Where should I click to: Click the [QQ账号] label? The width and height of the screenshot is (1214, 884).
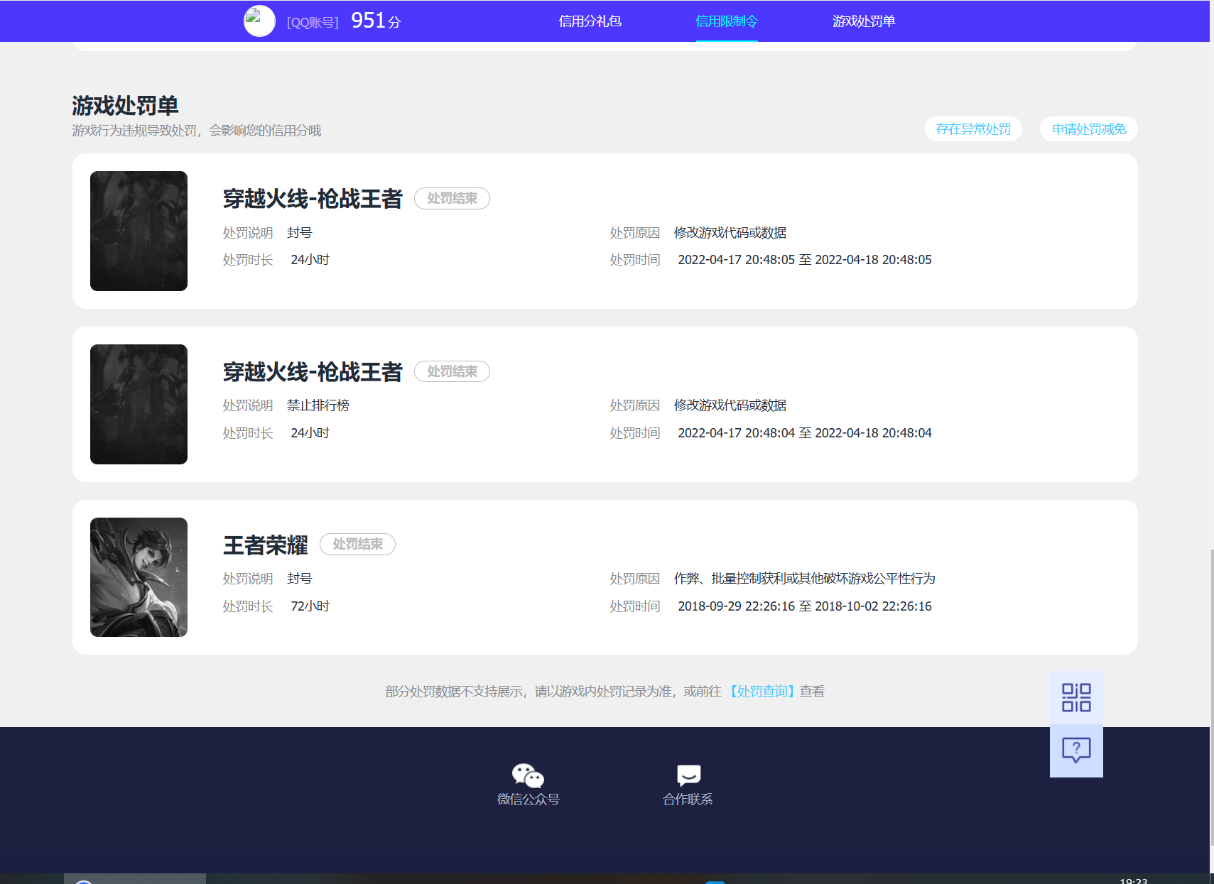(x=313, y=23)
